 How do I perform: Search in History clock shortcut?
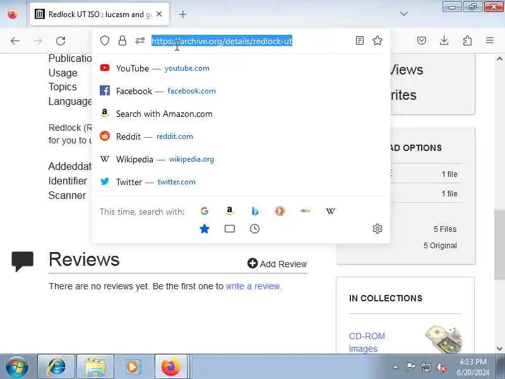(x=255, y=229)
